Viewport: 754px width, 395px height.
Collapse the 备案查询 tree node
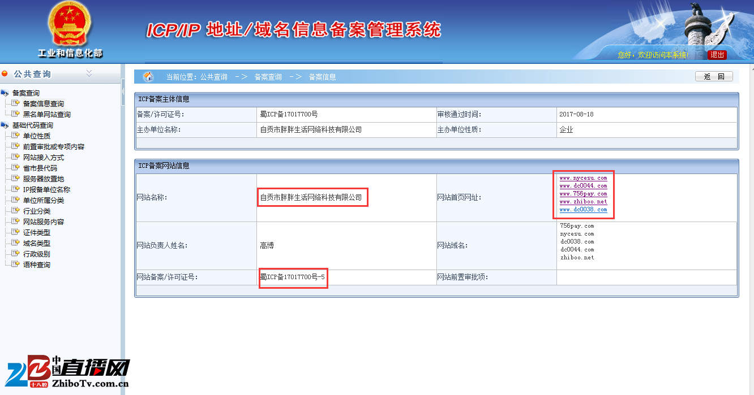(5, 93)
